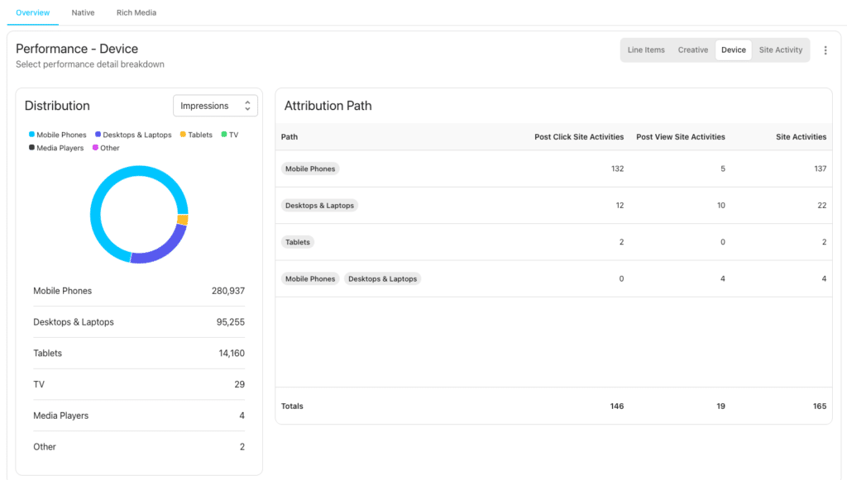Toggle TV legend green dot
847x480 pixels.
(x=224, y=135)
